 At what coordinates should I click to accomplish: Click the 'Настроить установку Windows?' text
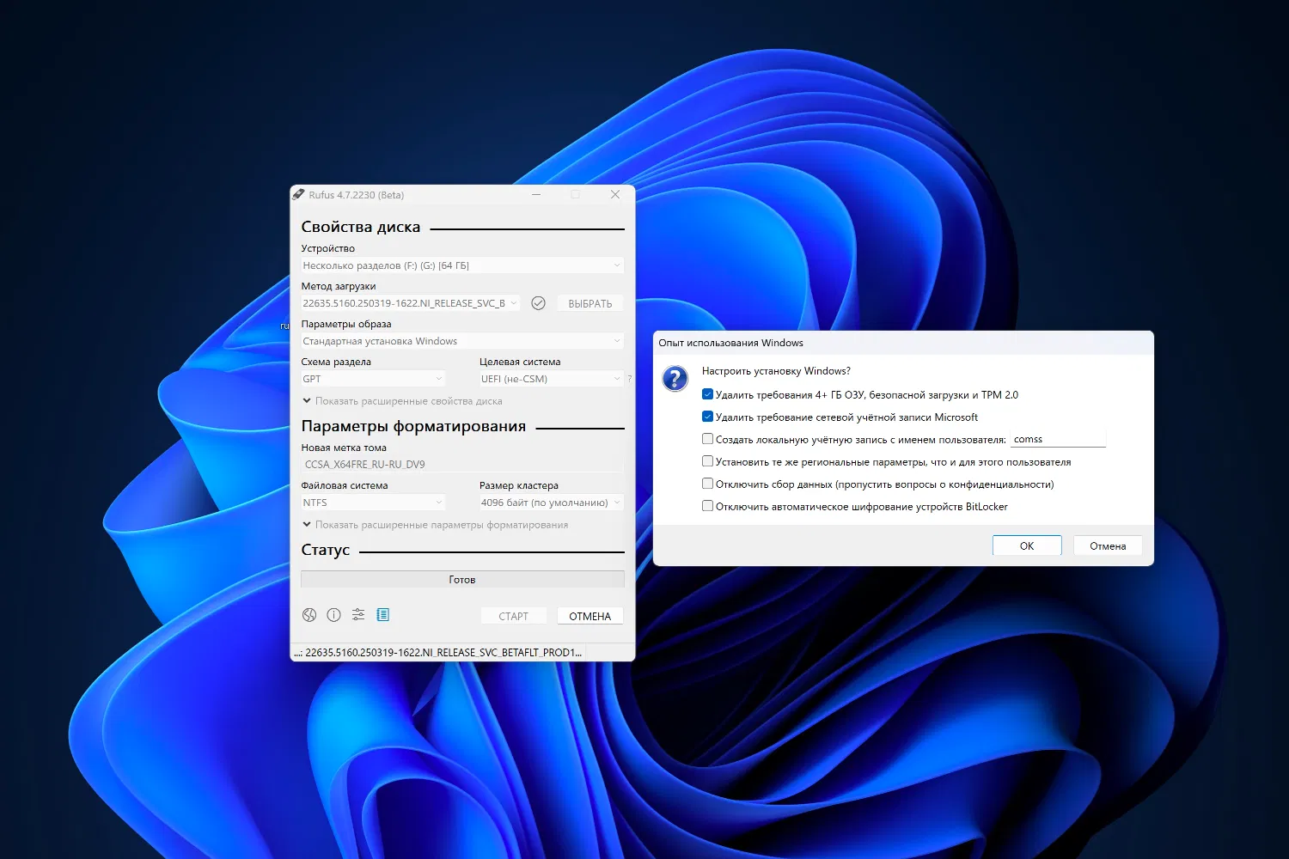(x=776, y=371)
